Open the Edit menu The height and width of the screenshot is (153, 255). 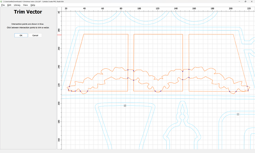[x=9, y=5]
